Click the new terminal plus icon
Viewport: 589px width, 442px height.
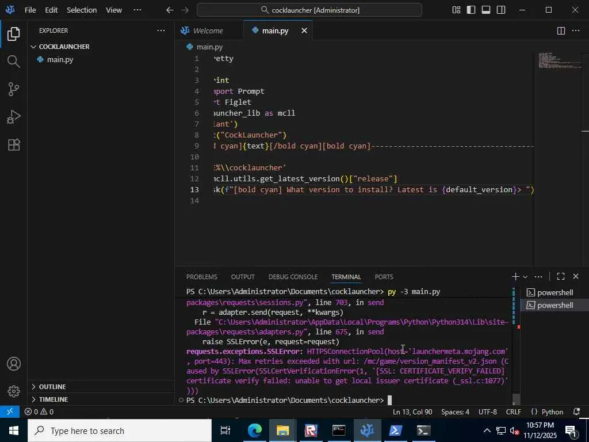coord(515,277)
